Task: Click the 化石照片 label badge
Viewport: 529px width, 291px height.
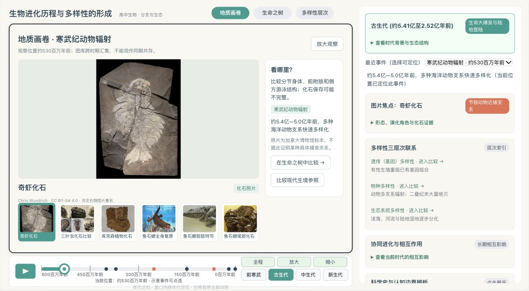Action: pos(246,189)
